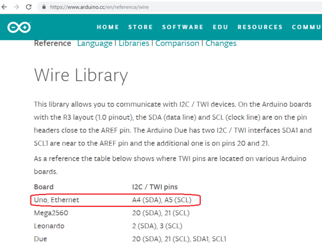Open the HOME menu item
This screenshot has width=322, height=244.
pos(108,27)
